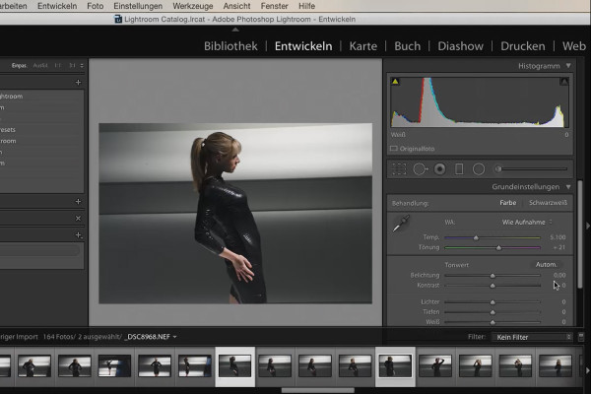The width and height of the screenshot is (591, 394).
Task: Click the Belichtung slider handle
Action: click(x=492, y=276)
